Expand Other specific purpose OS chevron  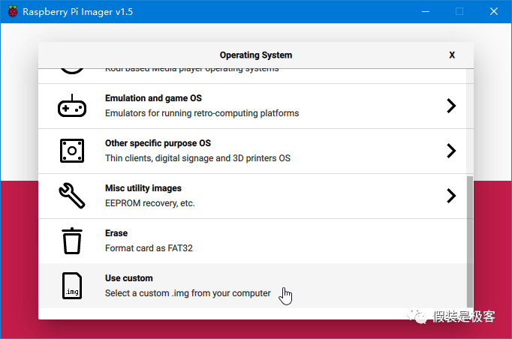coord(451,151)
